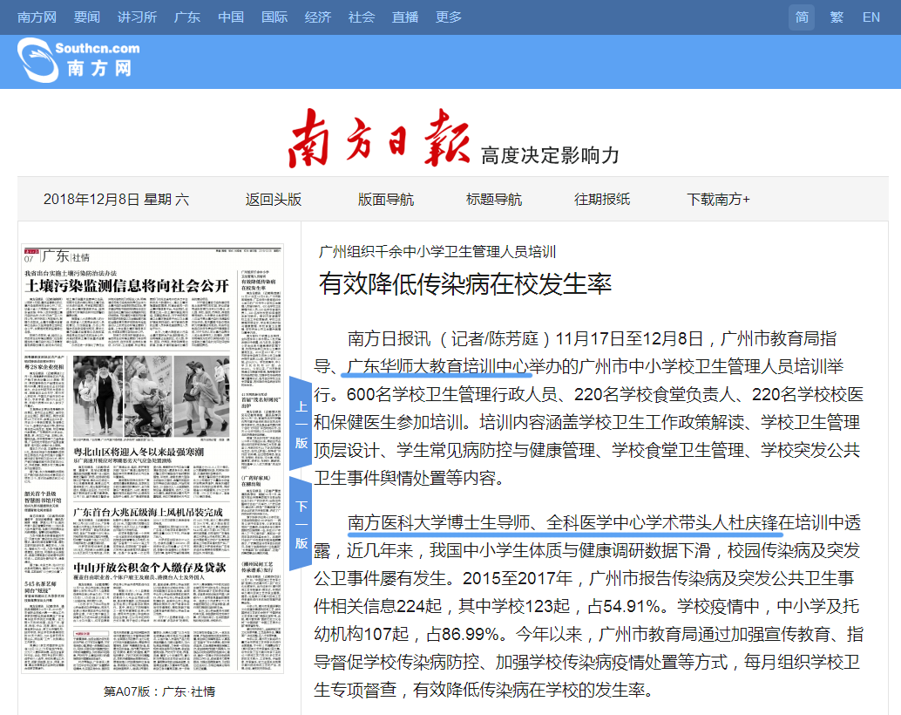Switch language to EN
Viewport: 901px width, 715px height.
click(871, 17)
